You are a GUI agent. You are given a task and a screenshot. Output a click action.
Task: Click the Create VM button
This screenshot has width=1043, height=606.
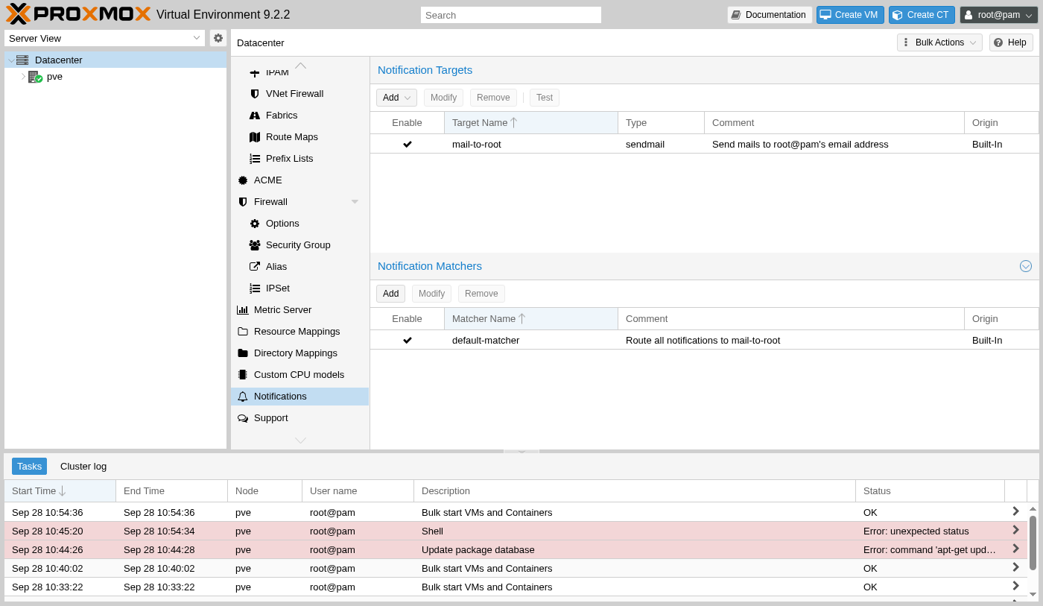tap(849, 15)
